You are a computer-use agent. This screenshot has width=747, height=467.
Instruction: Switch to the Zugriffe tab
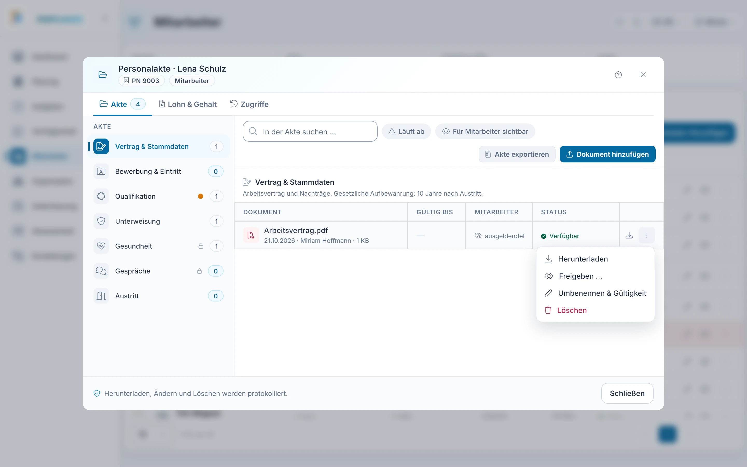pyautogui.click(x=250, y=104)
